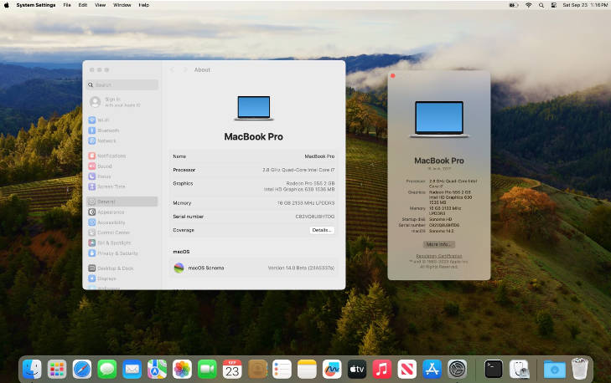Screen dimensions: 611x383
Task: Open the Window menu
Action: [122, 5]
